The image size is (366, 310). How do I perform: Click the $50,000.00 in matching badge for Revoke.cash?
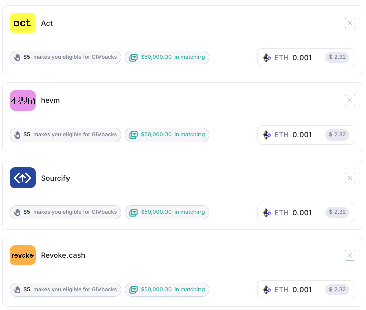click(167, 290)
